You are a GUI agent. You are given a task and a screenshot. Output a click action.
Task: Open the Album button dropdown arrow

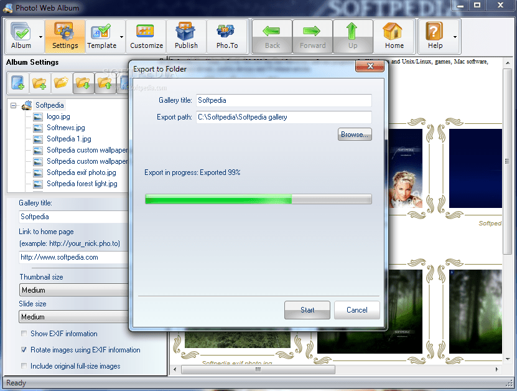40,37
